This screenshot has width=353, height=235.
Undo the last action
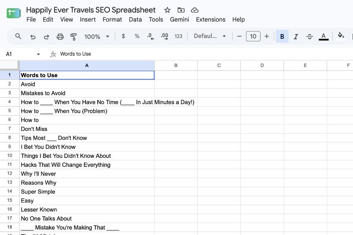[33, 36]
